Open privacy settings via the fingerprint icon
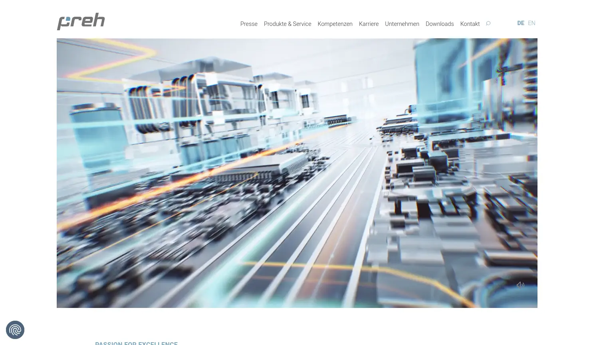This screenshot has width=599, height=345. pyautogui.click(x=15, y=329)
